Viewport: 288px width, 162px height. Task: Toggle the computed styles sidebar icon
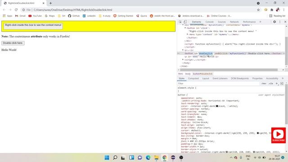pyautogui.click(x=282, y=84)
